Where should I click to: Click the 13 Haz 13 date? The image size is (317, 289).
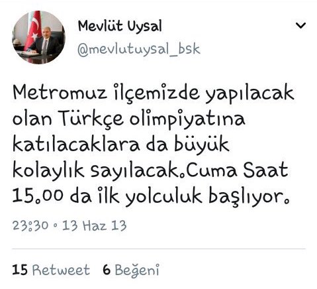point(94,225)
